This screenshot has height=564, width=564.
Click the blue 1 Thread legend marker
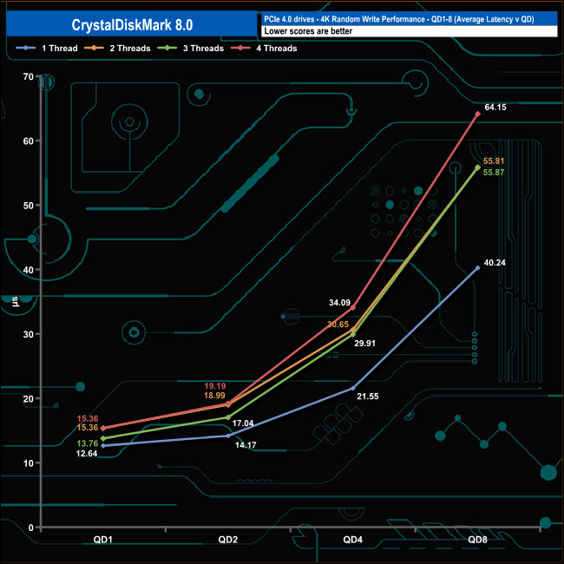tap(25, 49)
